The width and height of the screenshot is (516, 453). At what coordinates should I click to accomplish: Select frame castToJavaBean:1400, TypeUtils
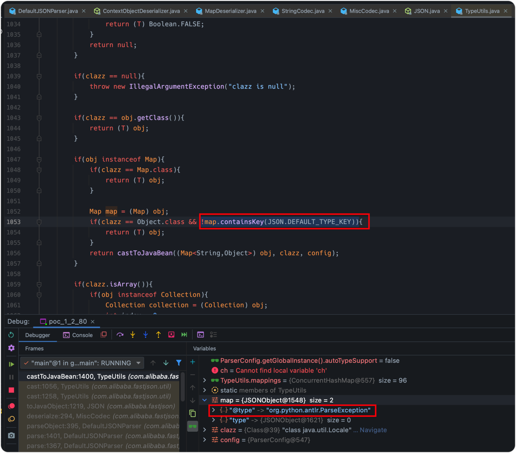tap(99, 377)
